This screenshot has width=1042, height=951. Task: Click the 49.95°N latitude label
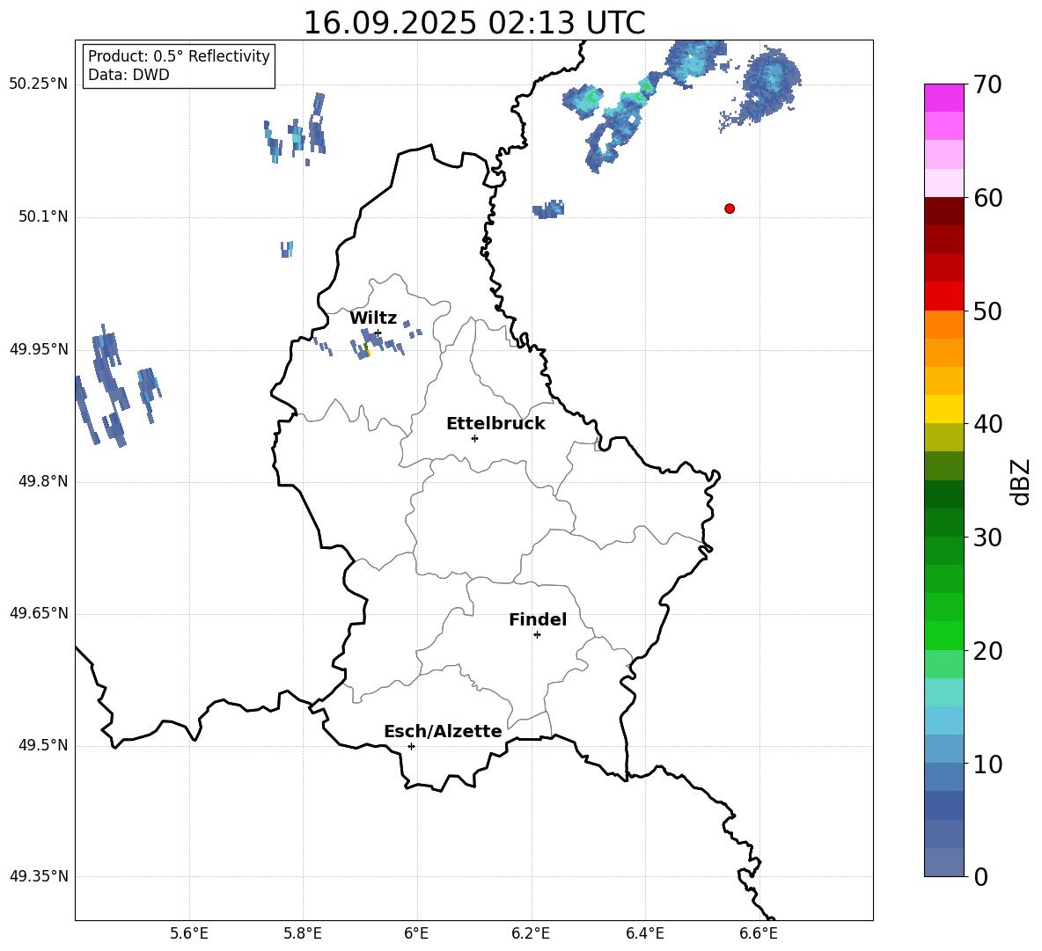pos(39,349)
